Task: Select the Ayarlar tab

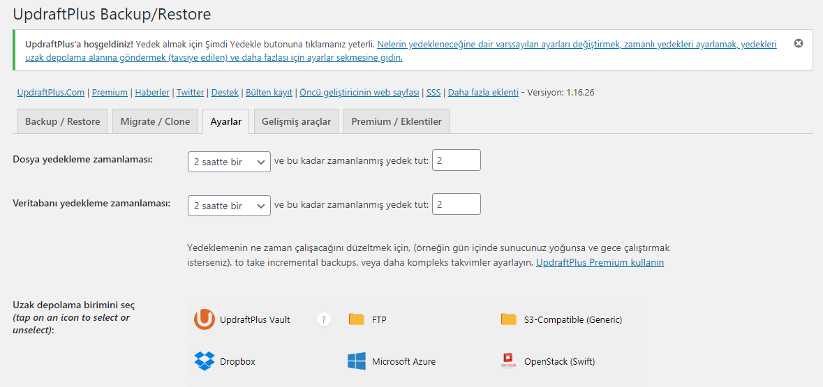Action: point(226,121)
